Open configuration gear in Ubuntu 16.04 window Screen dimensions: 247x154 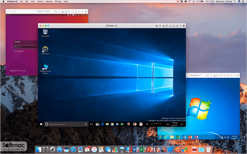point(86,11)
